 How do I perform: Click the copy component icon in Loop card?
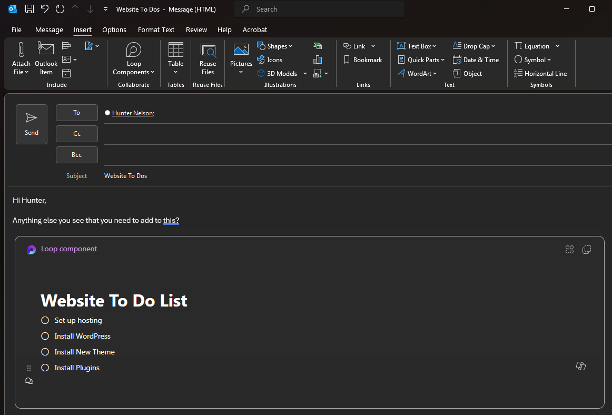pyautogui.click(x=586, y=250)
